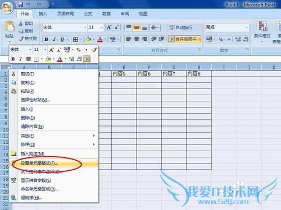Toggle underline in ribbon font group
Viewport: 281px width, 210px height.
pos(62,39)
